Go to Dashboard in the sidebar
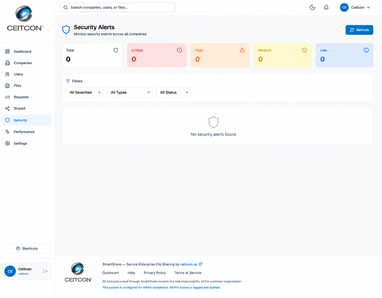 point(27,51)
